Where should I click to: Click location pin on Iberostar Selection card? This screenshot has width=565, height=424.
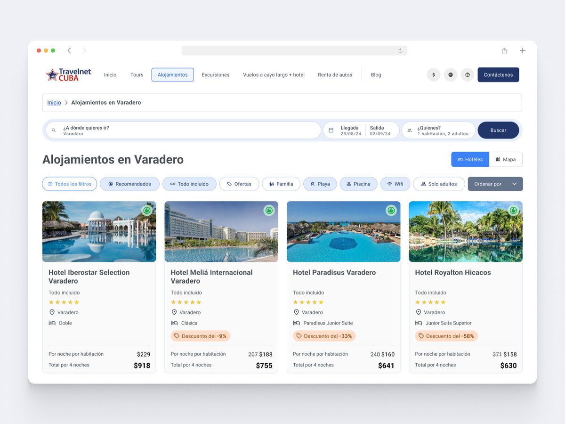(52, 312)
